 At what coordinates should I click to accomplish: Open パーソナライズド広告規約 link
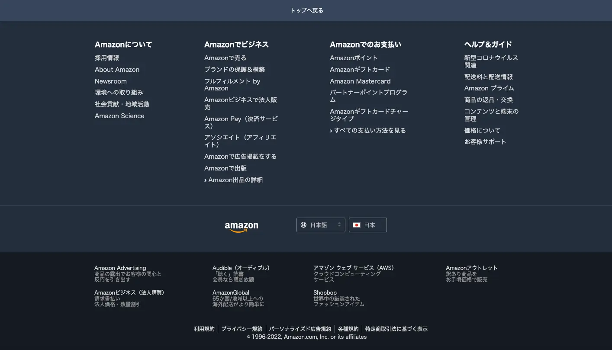pos(300,329)
